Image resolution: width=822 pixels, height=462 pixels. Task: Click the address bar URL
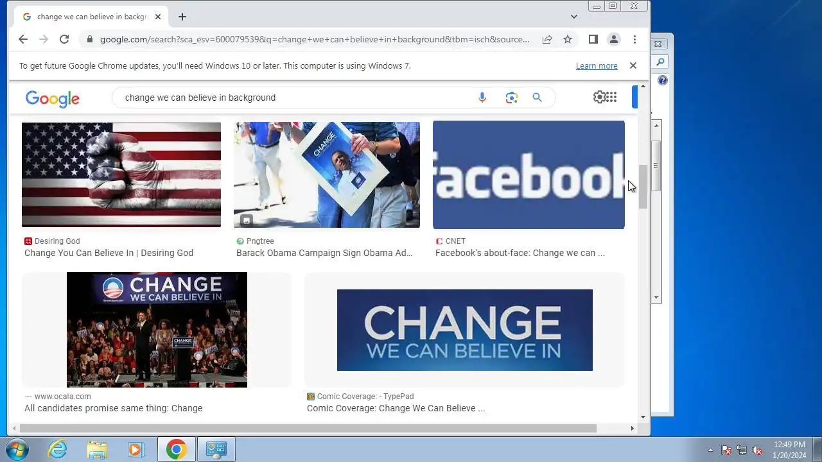(315, 39)
